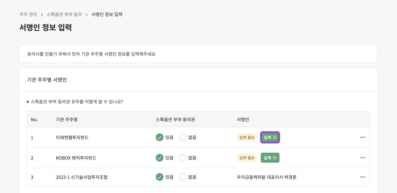Click signer name 우리금융캐피탈 대표이사 박경훈
397x193 pixels.
(x=266, y=177)
